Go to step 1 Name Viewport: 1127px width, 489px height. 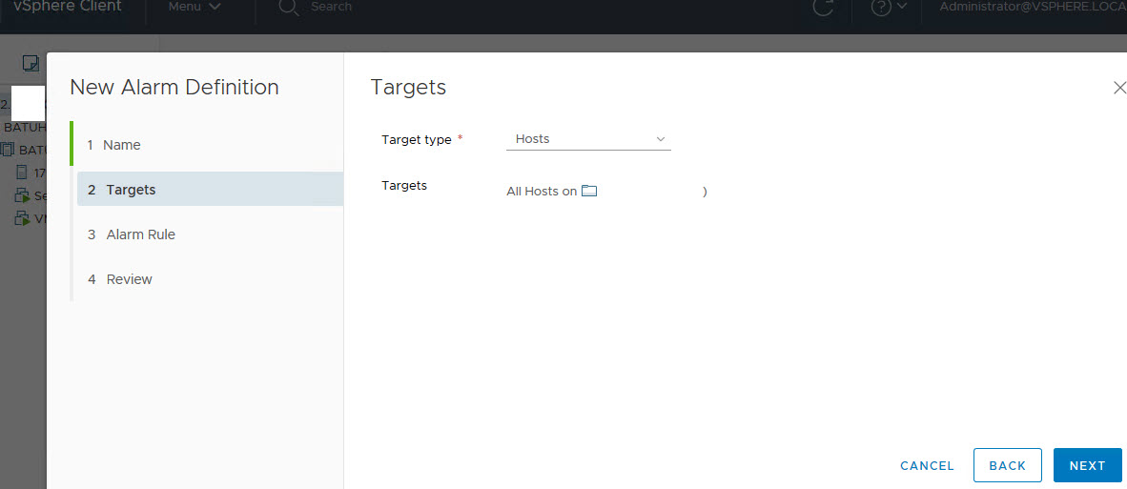coord(121,145)
